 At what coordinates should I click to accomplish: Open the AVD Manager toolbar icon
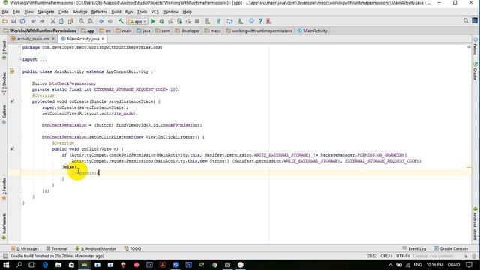point(208,21)
